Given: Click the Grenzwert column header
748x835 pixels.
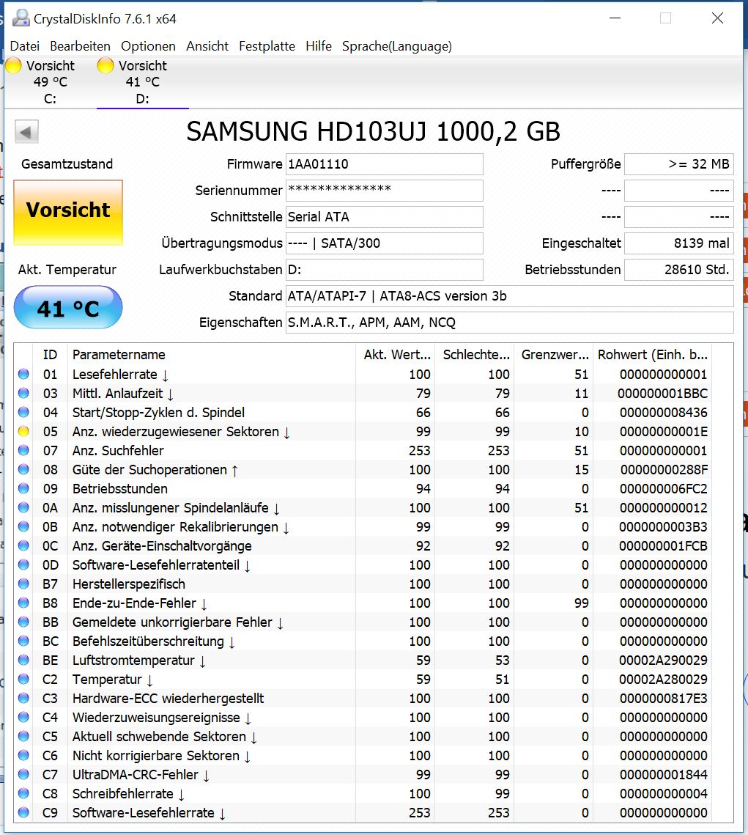Looking at the screenshot, I should tap(554, 355).
